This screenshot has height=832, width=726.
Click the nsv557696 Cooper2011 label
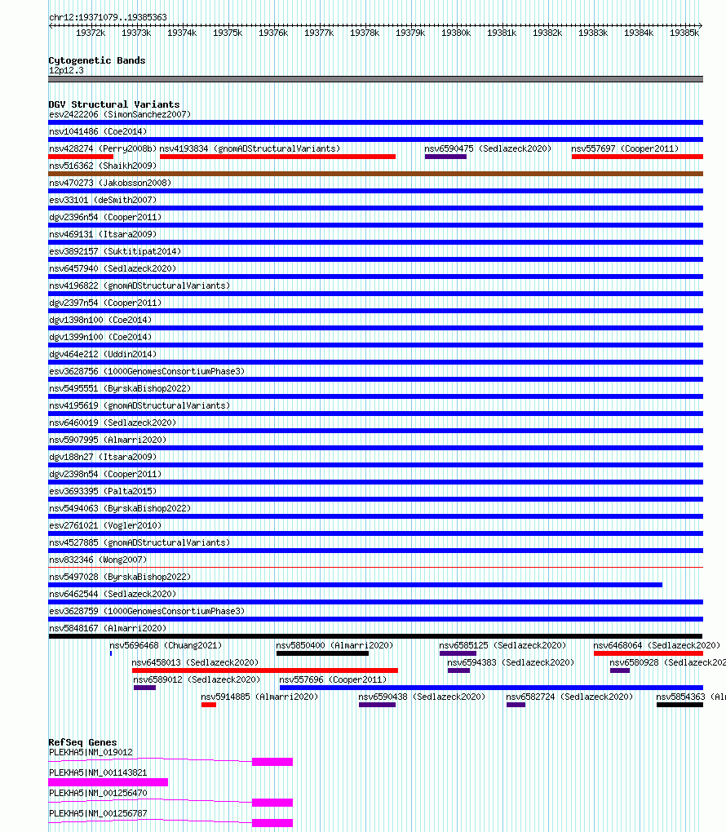pyautogui.click(x=333, y=679)
